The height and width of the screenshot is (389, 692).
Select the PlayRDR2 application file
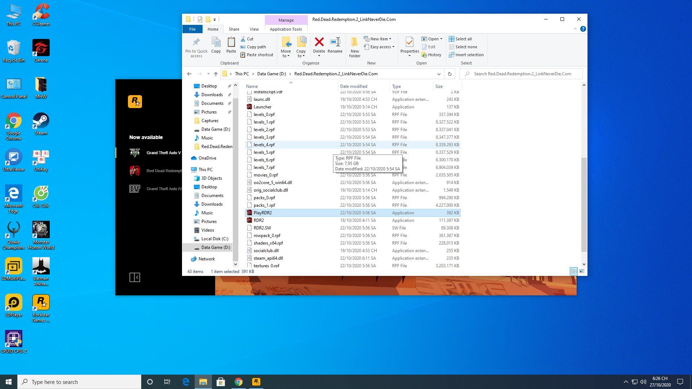tap(353, 213)
